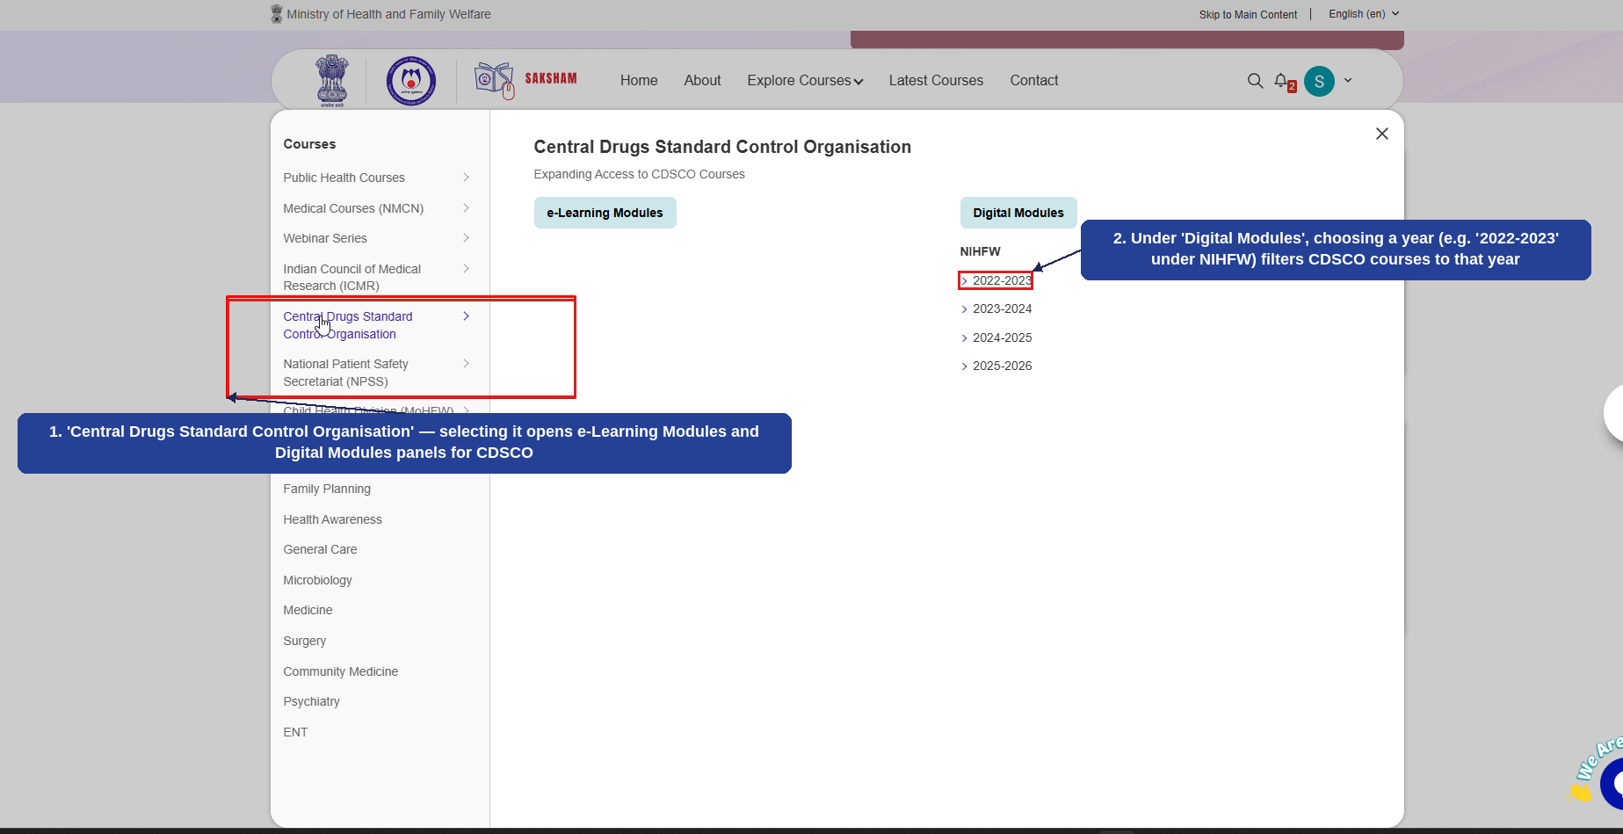Viewport: 1623px width, 834px height.
Task: Open Latest Courses menu item
Action: (x=936, y=80)
